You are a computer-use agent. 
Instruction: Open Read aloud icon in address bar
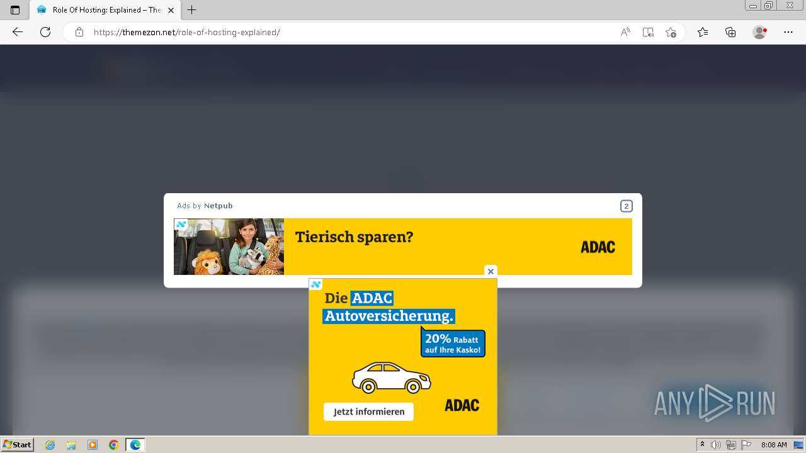click(x=625, y=32)
